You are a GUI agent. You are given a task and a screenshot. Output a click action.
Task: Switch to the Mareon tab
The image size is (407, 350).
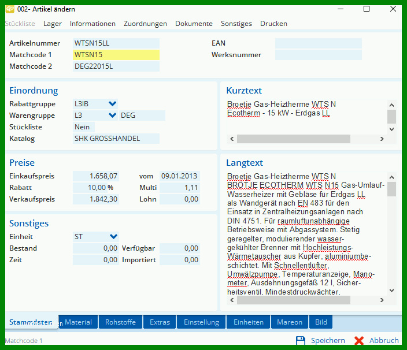coord(290,322)
